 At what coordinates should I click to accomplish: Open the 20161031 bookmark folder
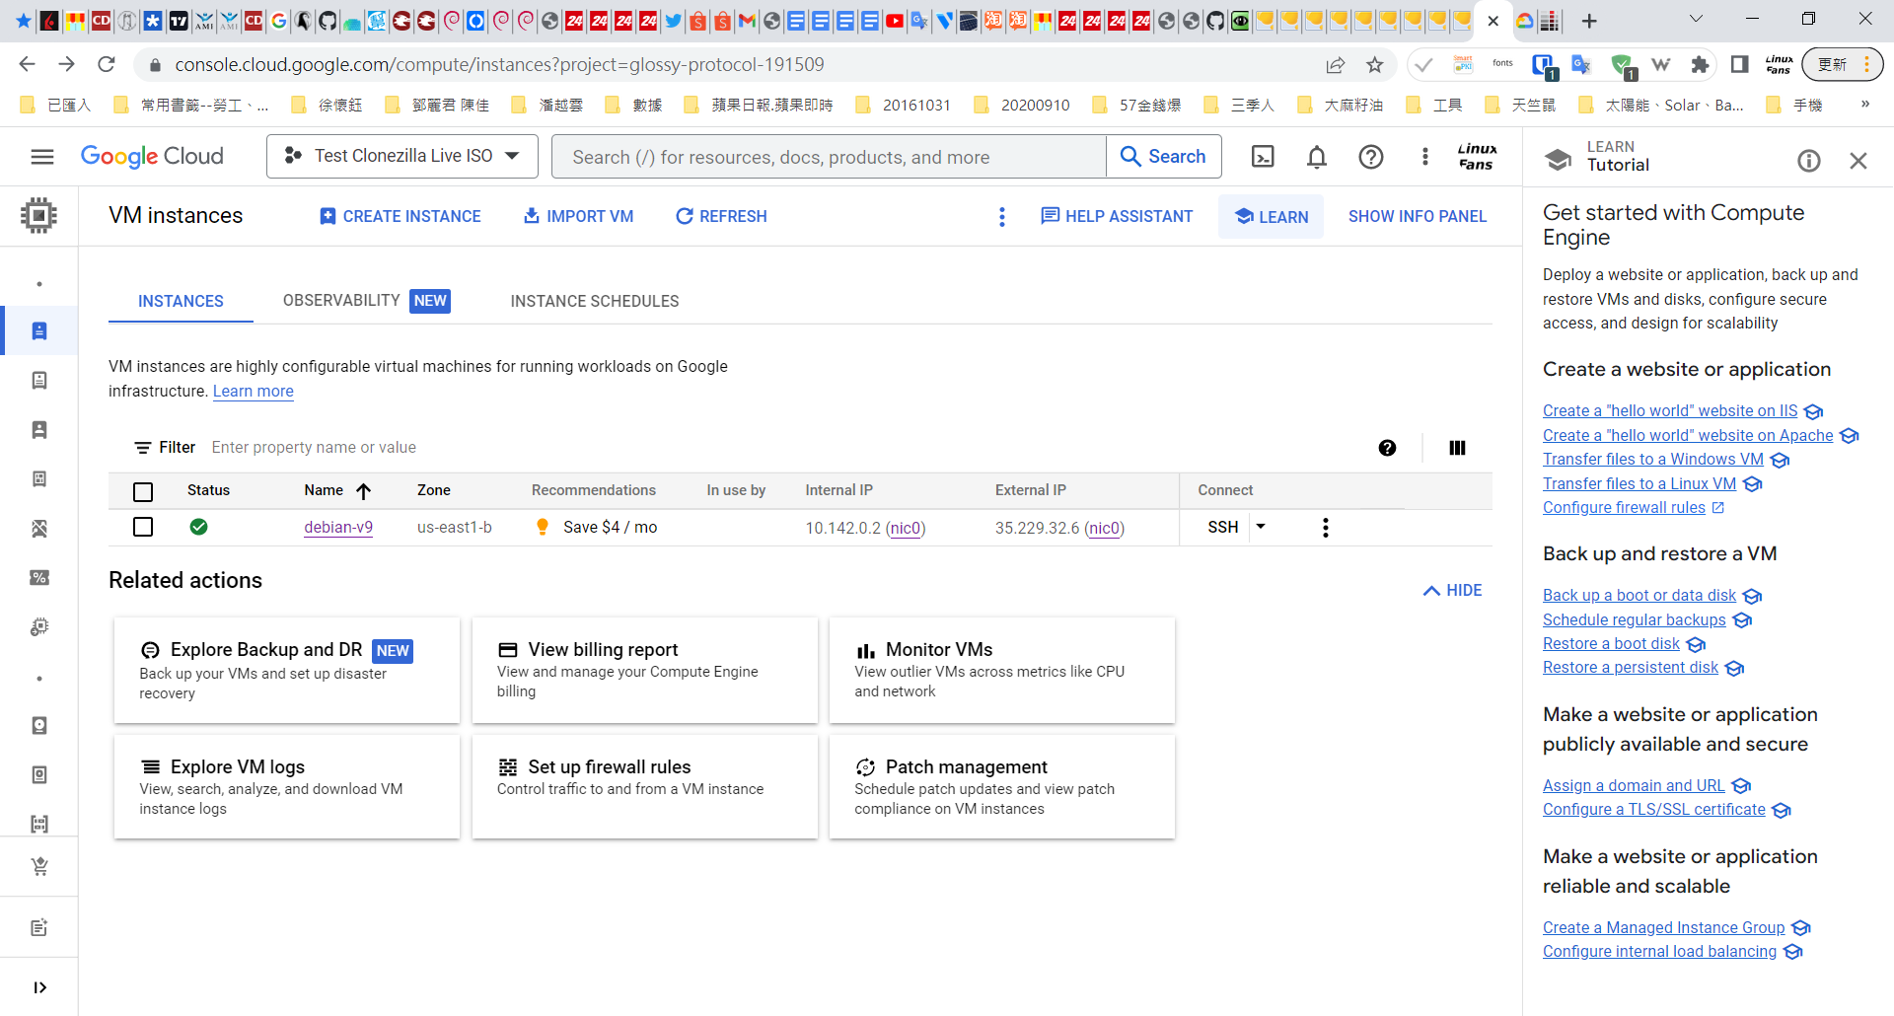[904, 105]
